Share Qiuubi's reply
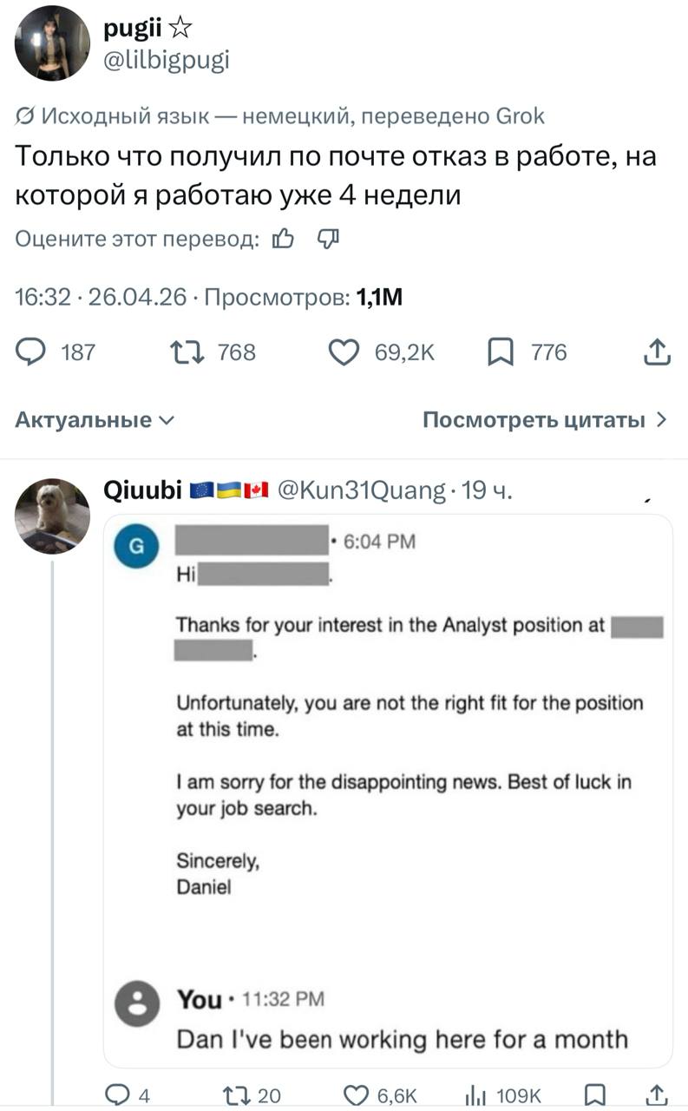The height and width of the screenshot is (1111, 688). [x=657, y=1095]
